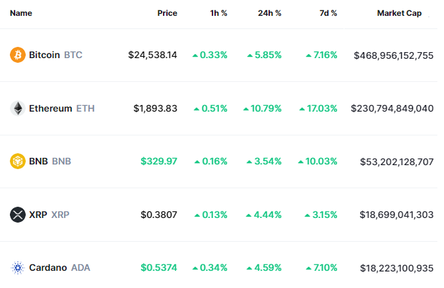The width and height of the screenshot is (444, 288).
Task: Click the XRP black logo icon
Action: 18,215
